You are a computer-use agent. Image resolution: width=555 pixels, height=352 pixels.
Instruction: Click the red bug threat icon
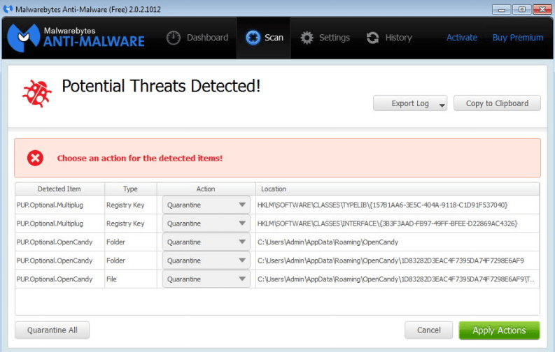[37, 94]
